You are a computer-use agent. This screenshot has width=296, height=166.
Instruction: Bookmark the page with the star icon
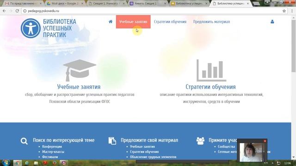pos(284,11)
